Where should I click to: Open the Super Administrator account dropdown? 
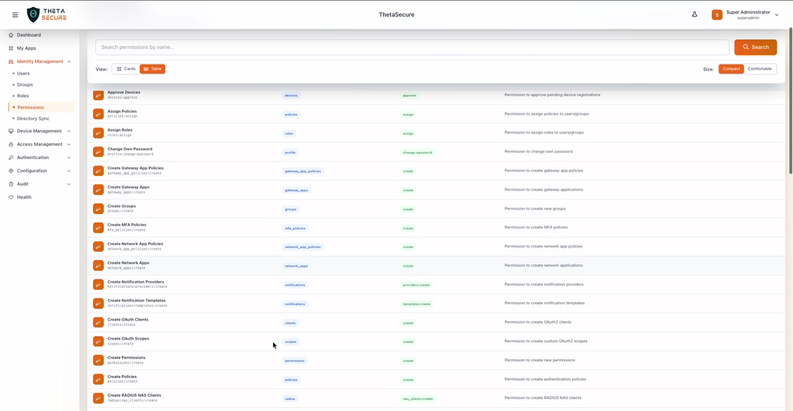(750, 14)
